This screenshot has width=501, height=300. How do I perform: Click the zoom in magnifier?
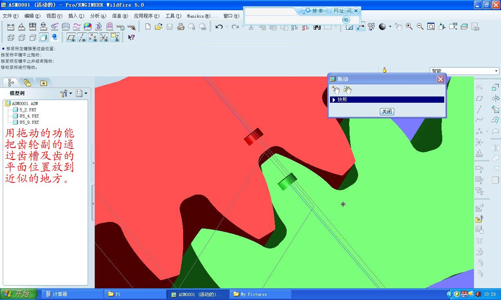[x=409, y=27]
